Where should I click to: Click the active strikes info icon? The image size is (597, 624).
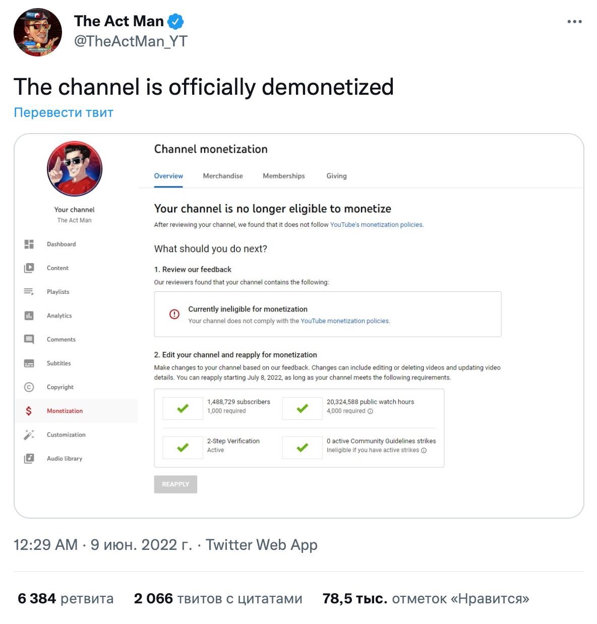click(x=424, y=451)
